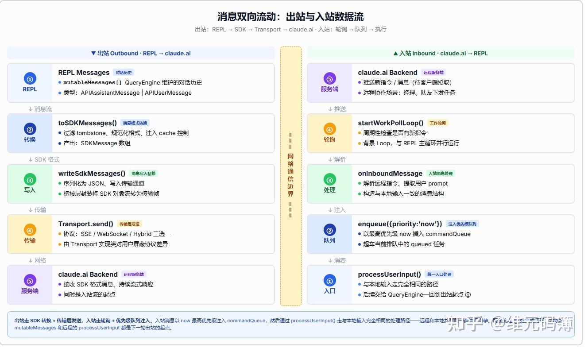Viewport: 588px width, 348px height.
Task: Select the processUserInput() heading
Action: (389, 275)
